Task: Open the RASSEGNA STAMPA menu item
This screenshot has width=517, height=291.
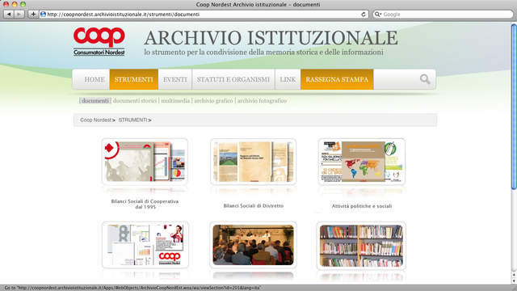Action: (x=337, y=79)
